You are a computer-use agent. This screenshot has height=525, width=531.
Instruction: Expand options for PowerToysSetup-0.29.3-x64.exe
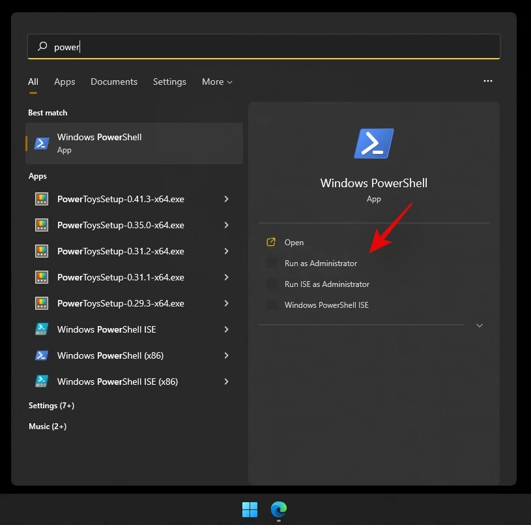(x=226, y=303)
